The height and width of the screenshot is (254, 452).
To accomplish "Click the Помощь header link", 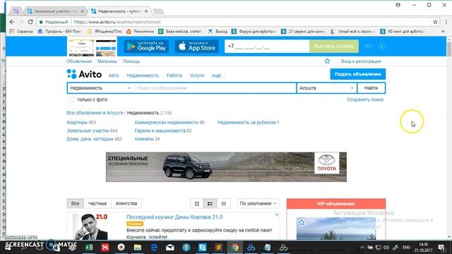I will [131, 61].
